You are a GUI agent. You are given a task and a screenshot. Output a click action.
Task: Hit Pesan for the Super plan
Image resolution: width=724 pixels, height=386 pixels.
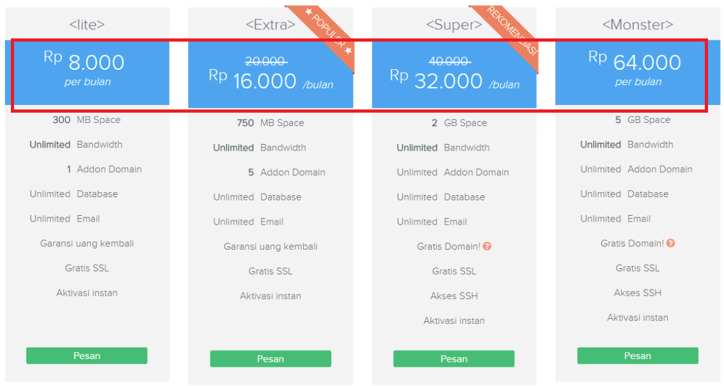pos(453,359)
